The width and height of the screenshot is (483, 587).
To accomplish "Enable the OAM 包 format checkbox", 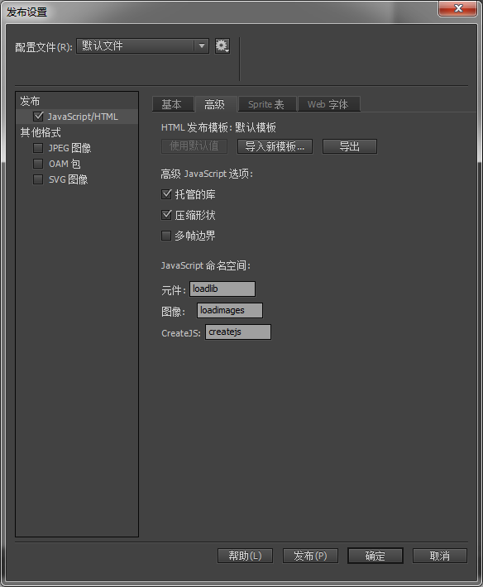I will click(38, 164).
